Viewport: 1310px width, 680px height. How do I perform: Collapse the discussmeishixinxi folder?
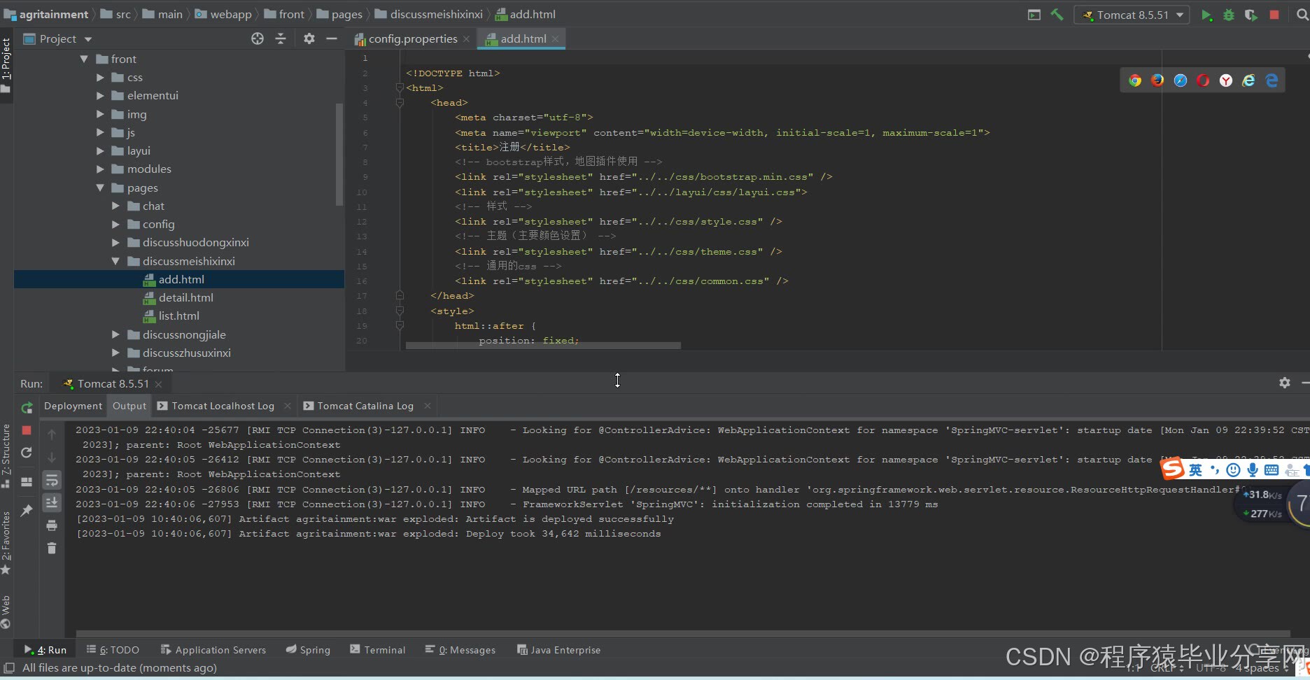(116, 262)
